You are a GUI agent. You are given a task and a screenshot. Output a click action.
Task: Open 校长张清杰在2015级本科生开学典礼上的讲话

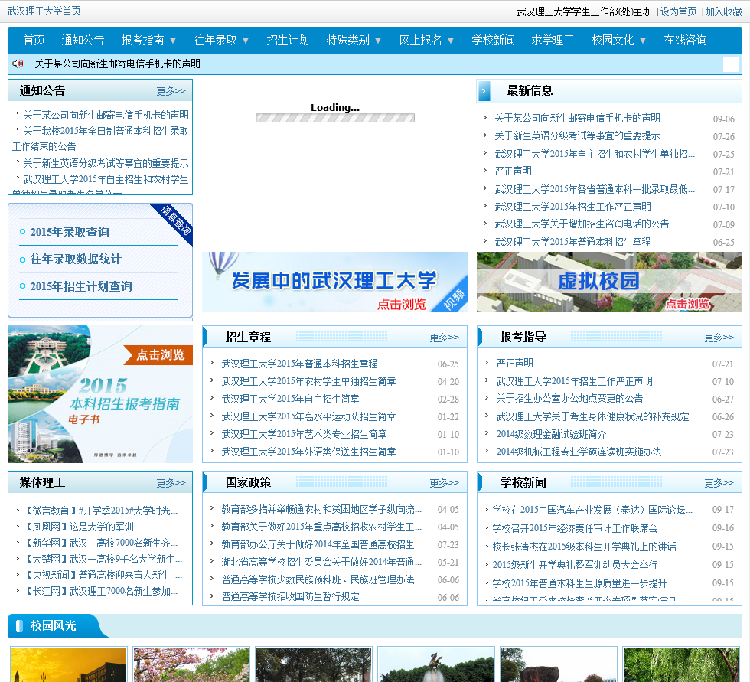coord(584,547)
